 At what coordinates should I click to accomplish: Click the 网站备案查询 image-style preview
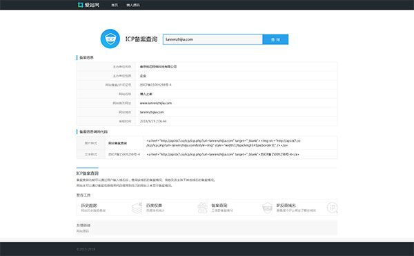(117, 143)
